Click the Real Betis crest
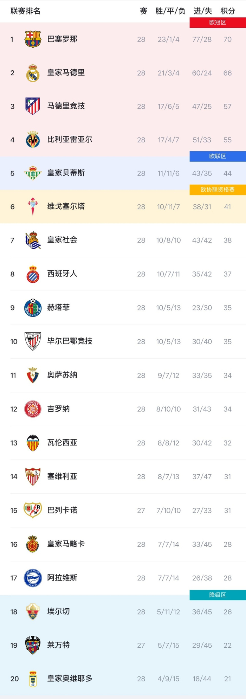246x699 pixels. coord(33,173)
